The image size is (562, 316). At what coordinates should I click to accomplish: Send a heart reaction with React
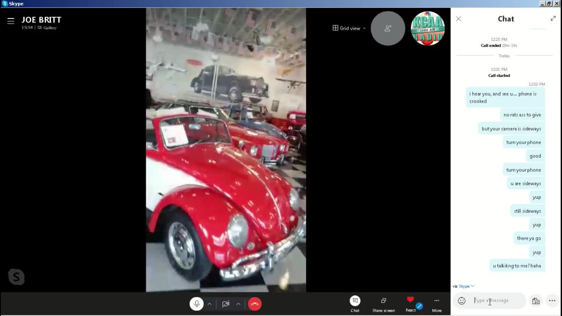click(x=411, y=304)
